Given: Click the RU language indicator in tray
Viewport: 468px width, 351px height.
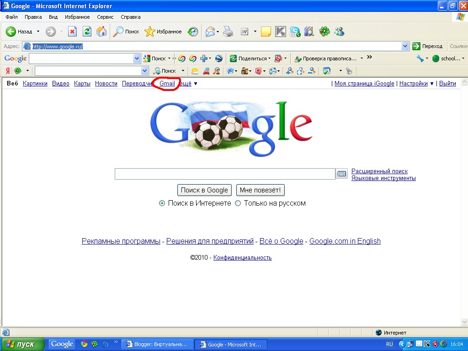Looking at the screenshot, I should click(389, 344).
